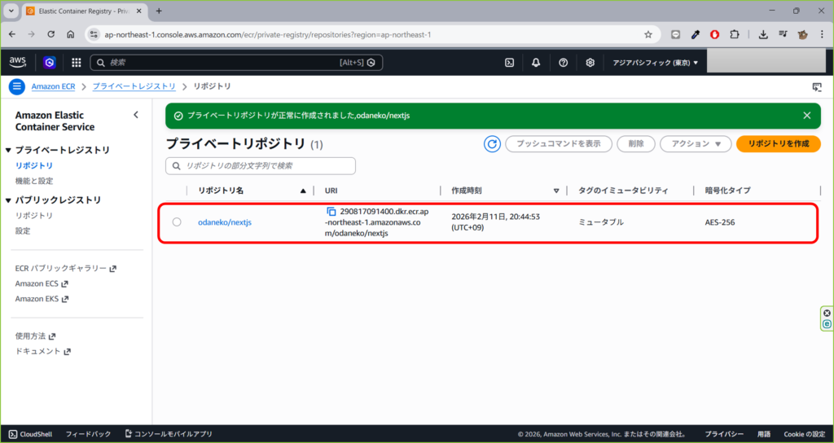Open 設定 under パブリックレジストリ
Viewport: 834px width, 443px height.
[x=23, y=230]
